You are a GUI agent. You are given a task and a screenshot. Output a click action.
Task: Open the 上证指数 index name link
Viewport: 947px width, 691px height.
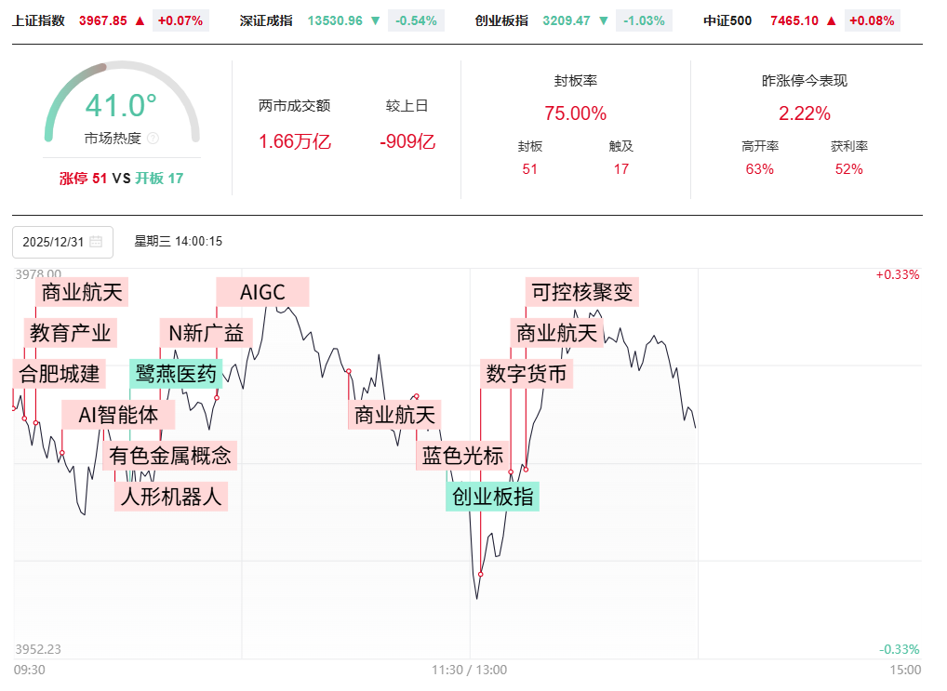pyautogui.click(x=38, y=20)
